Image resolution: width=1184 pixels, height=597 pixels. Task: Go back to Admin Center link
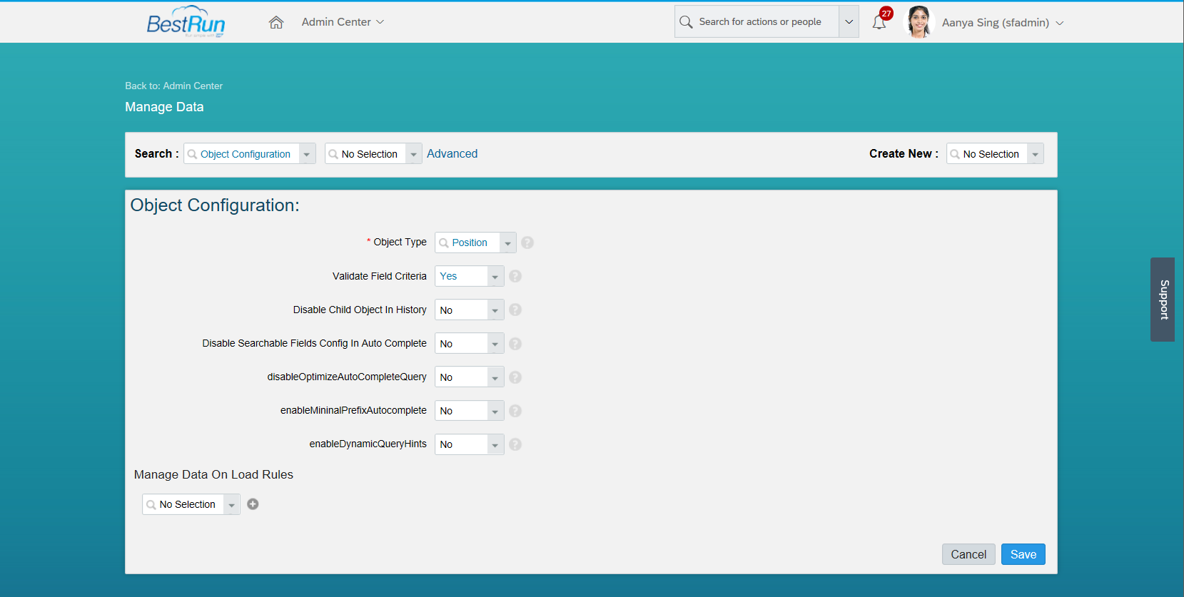(x=173, y=86)
